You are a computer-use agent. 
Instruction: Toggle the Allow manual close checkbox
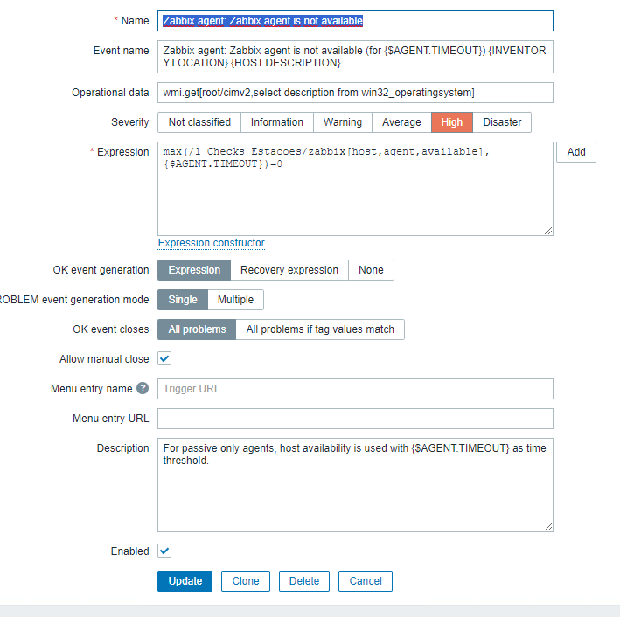point(164,359)
